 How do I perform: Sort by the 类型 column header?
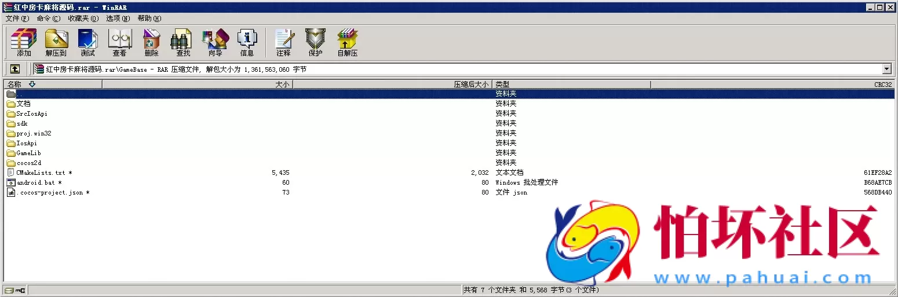[x=572, y=85]
